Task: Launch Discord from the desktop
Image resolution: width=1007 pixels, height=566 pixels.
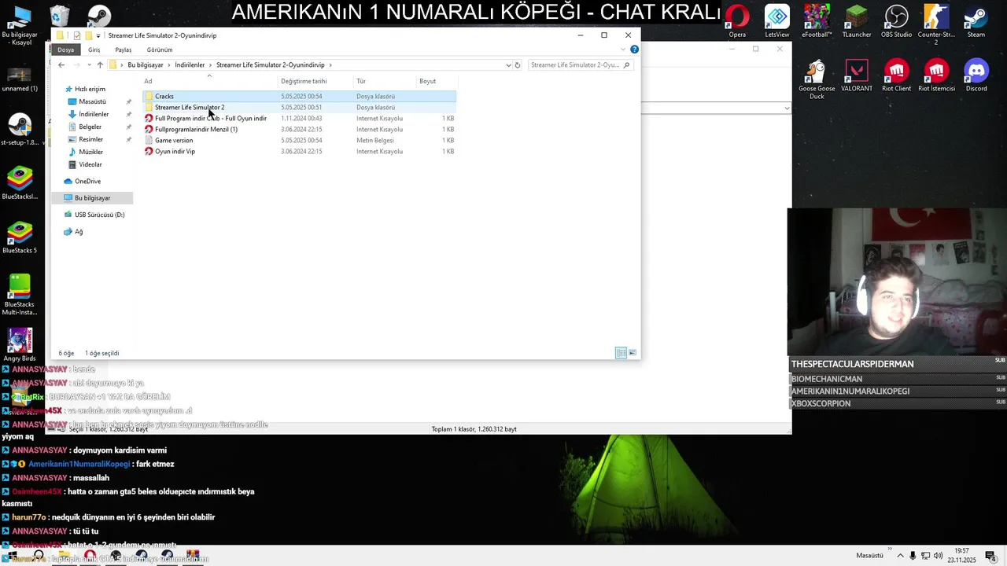Action: pyautogui.click(x=976, y=75)
